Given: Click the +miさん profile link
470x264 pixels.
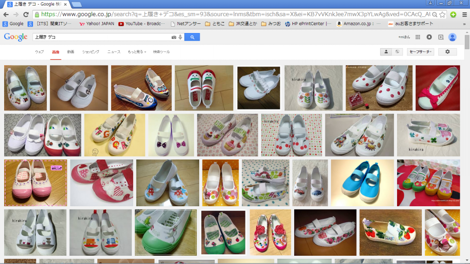Looking at the screenshot, I should (x=404, y=37).
